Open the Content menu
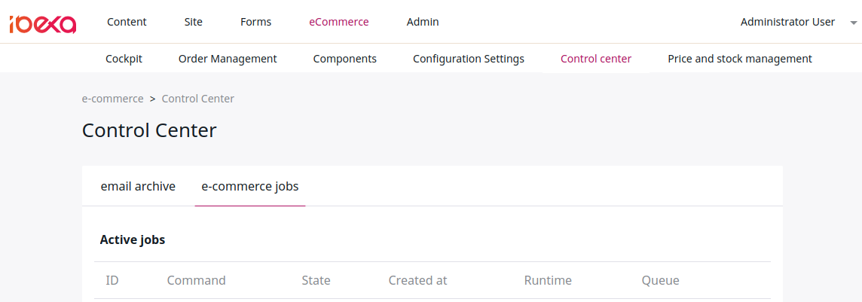Screen dimensions: 862x302 click(x=127, y=22)
